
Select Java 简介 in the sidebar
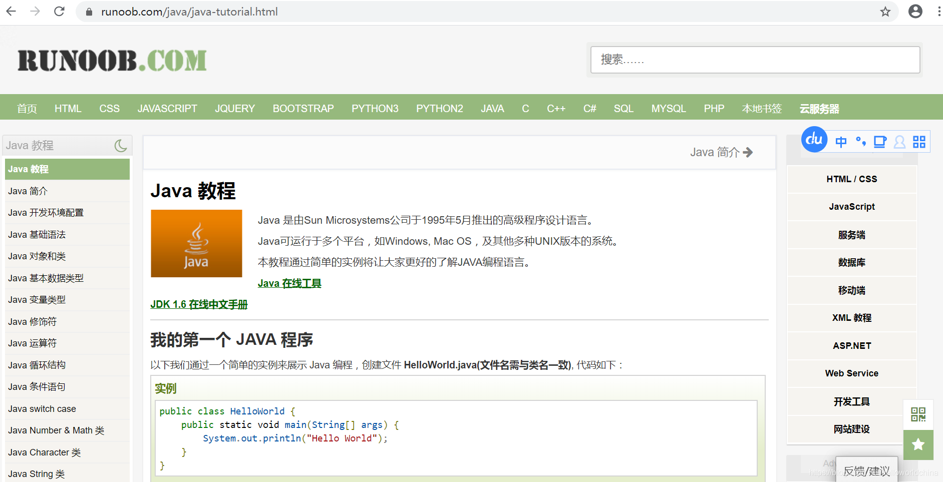pos(67,191)
